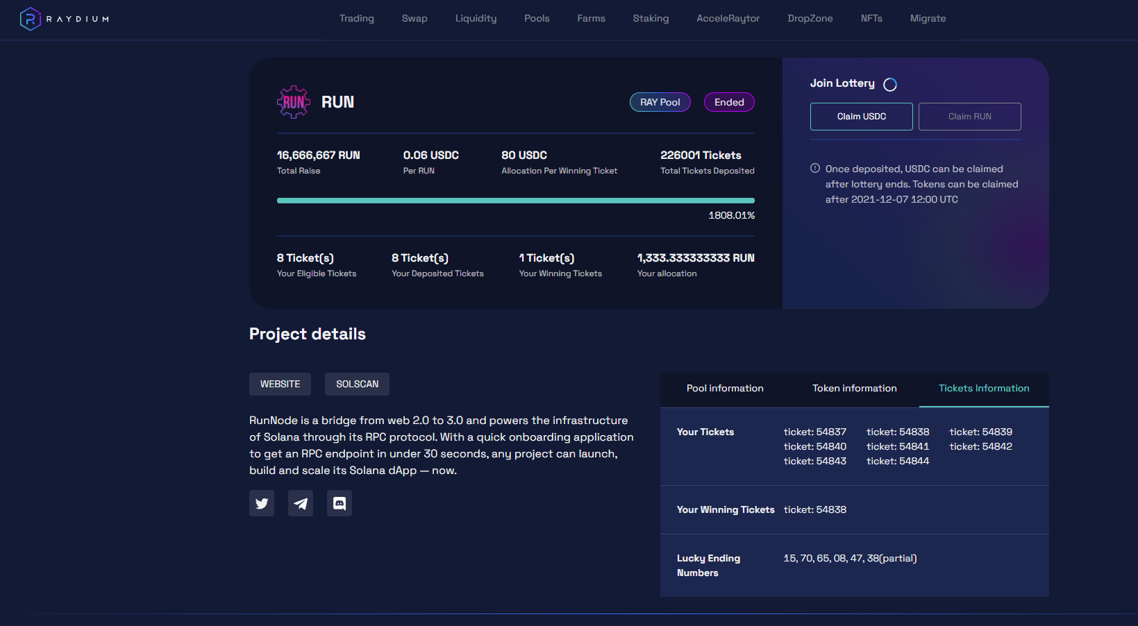Image resolution: width=1138 pixels, height=626 pixels.
Task: Click the 1 Ticket(s) winning tickets value
Action: [546, 258]
